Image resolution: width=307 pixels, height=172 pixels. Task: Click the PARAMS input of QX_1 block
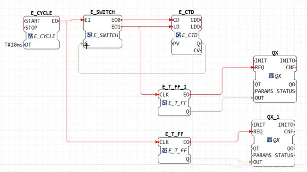point(262,156)
